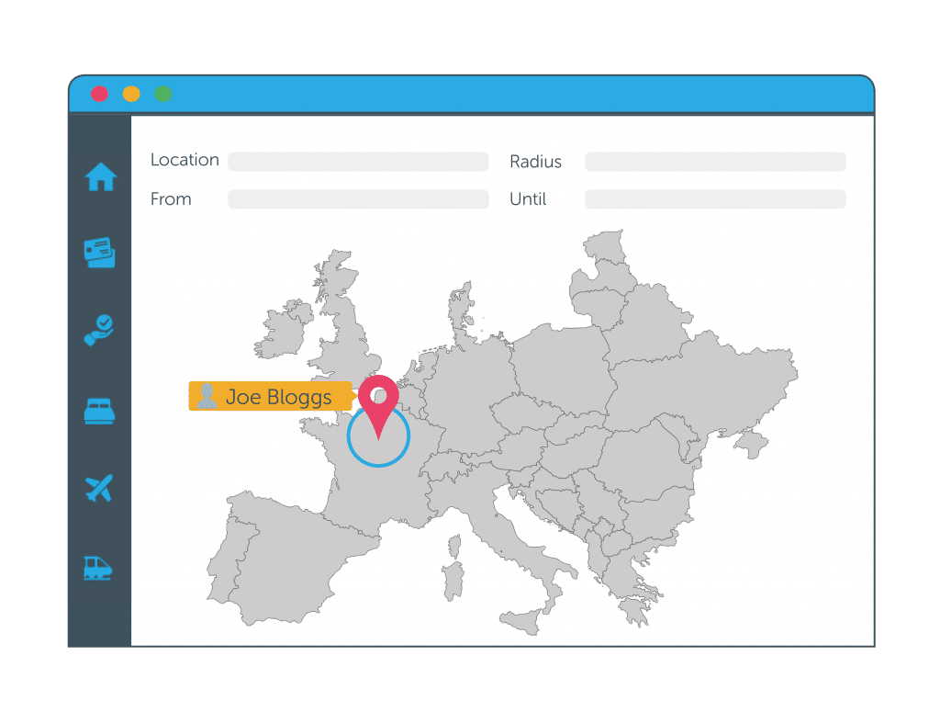This screenshot has width=940, height=712.
Task: Open the hotel bed sidebar icon
Action: pos(99,412)
